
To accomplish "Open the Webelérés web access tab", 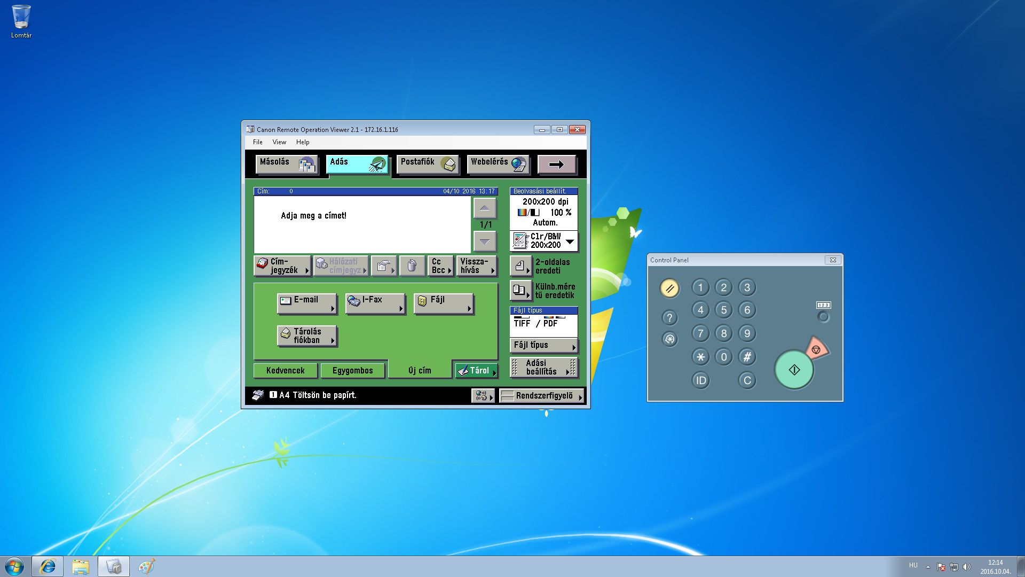I will 498,164.
